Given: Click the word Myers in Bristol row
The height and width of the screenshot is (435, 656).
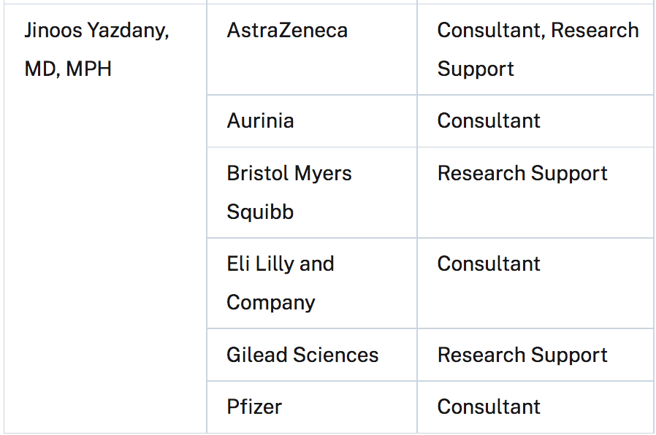Looking at the screenshot, I should coord(323,174).
